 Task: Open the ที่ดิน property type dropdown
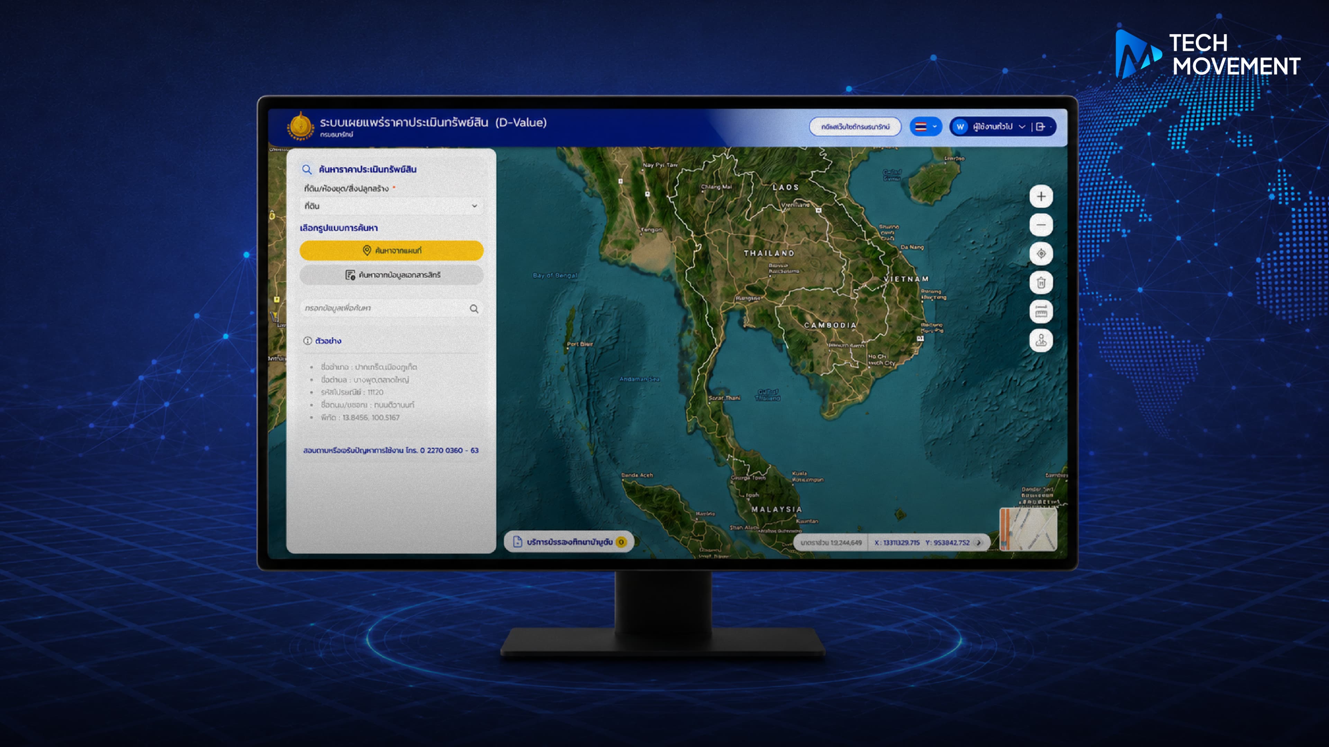tap(391, 206)
